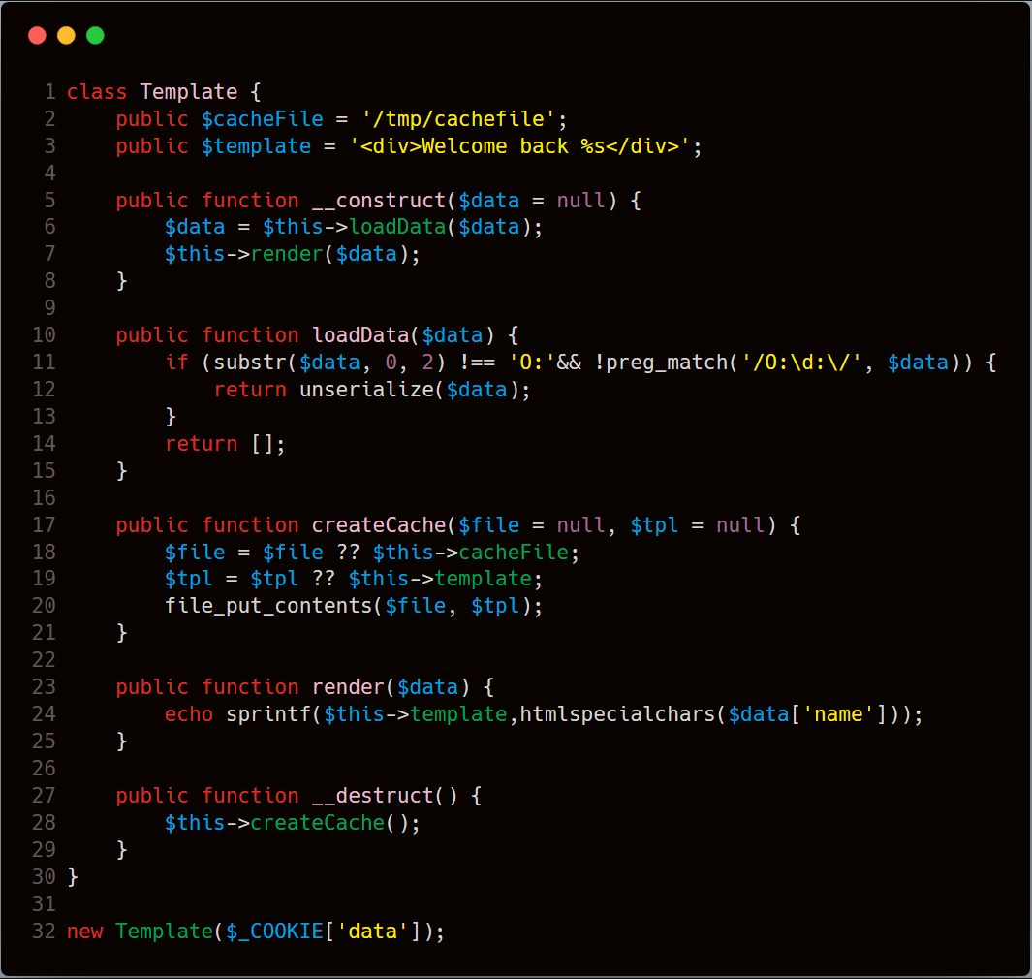This screenshot has height=979, width=1032.
Task: Click the 'class' keyword on line 1
Action: tap(97, 92)
